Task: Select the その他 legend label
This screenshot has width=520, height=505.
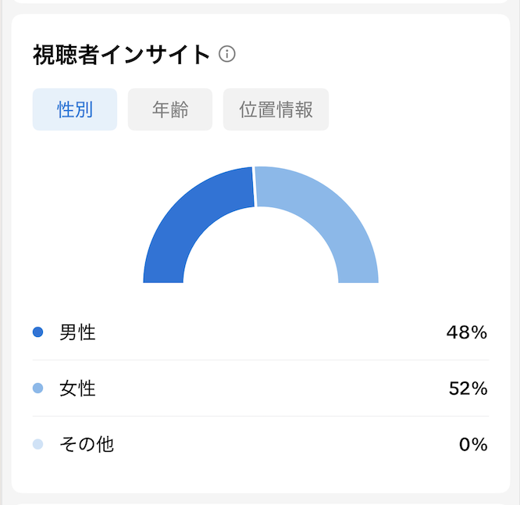Action: (87, 444)
